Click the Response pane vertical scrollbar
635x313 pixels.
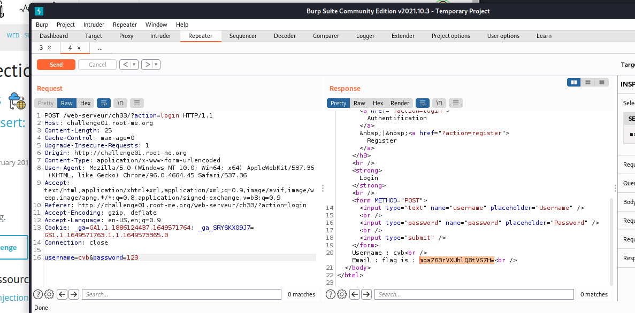coord(611,242)
